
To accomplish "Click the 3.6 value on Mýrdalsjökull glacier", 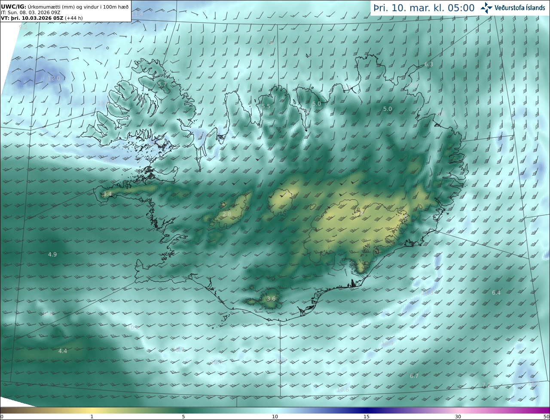I will coord(271,299).
